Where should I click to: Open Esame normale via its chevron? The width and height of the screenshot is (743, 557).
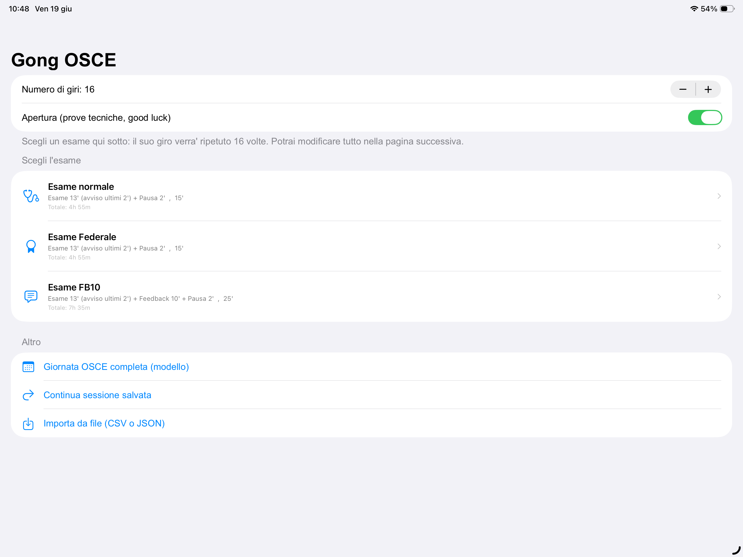click(719, 196)
